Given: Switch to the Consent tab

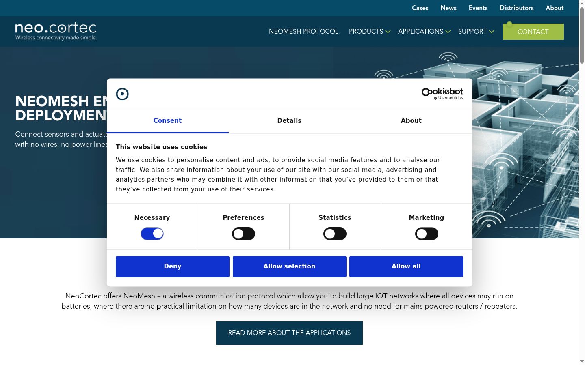Looking at the screenshot, I should 167,121.
